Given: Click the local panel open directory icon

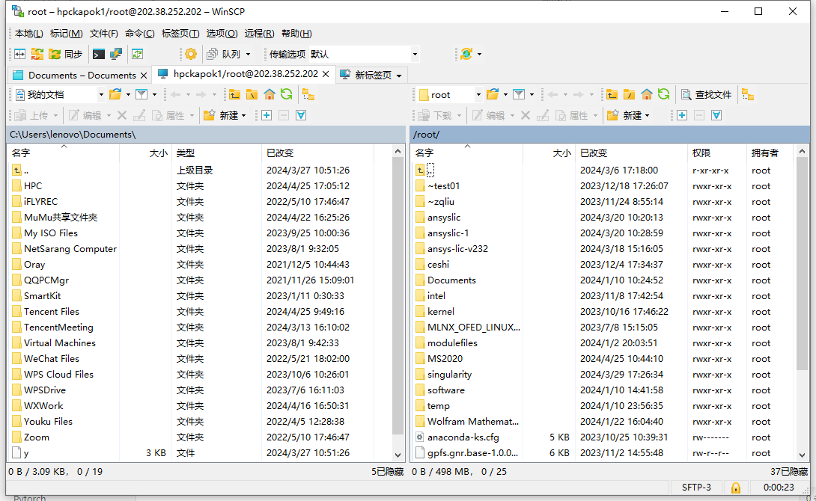Looking at the screenshot, I should (x=115, y=94).
